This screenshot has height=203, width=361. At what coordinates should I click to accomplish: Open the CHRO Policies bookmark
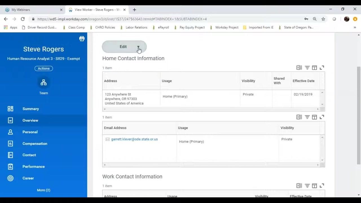coord(102,27)
